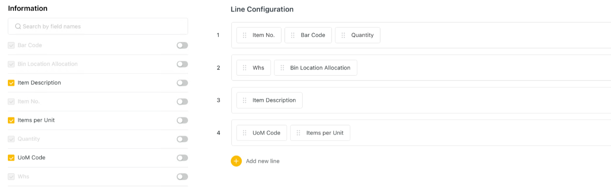Switch on the Items per Unit toggle
The height and width of the screenshot is (193, 611).
[182, 120]
